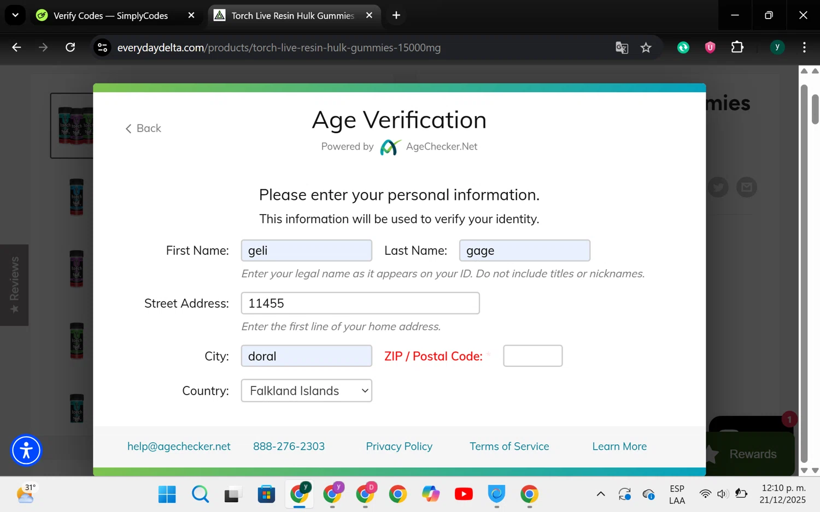The width and height of the screenshot is (820, 512).
Task: Select the second product thumbnail
Action: tap(77, 197)
